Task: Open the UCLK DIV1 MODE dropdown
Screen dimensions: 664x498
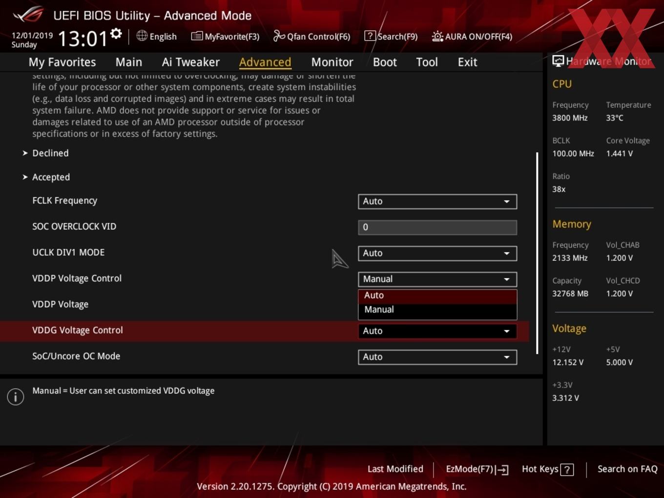Action: point(437,253)
